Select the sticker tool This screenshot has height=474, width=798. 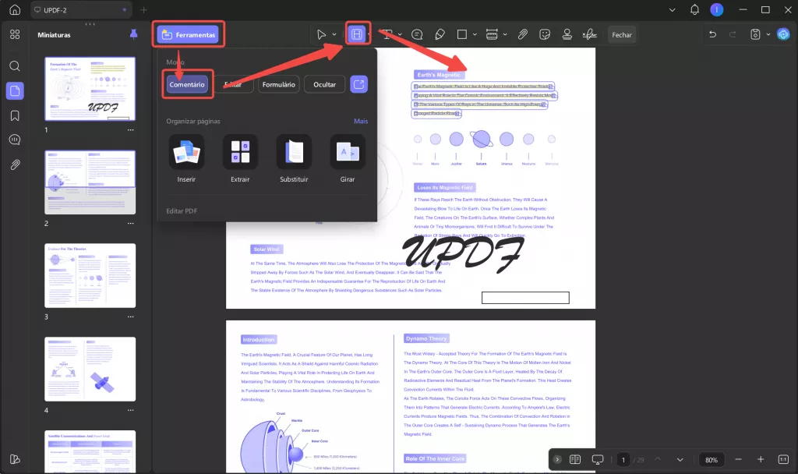tap(545, 34)
